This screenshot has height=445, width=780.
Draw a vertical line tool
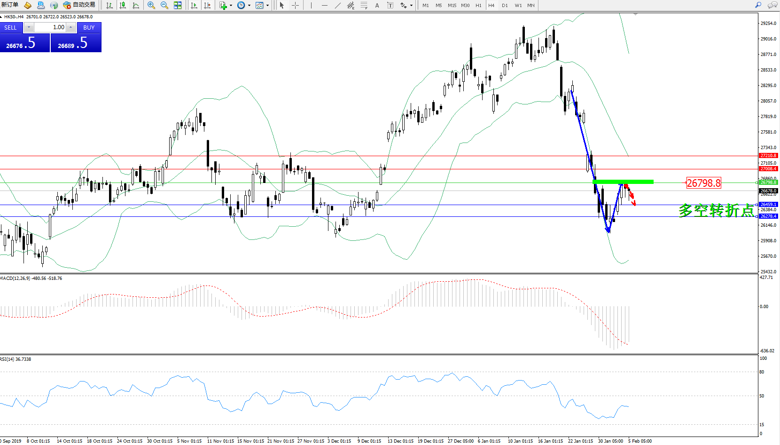coord(311,5)
